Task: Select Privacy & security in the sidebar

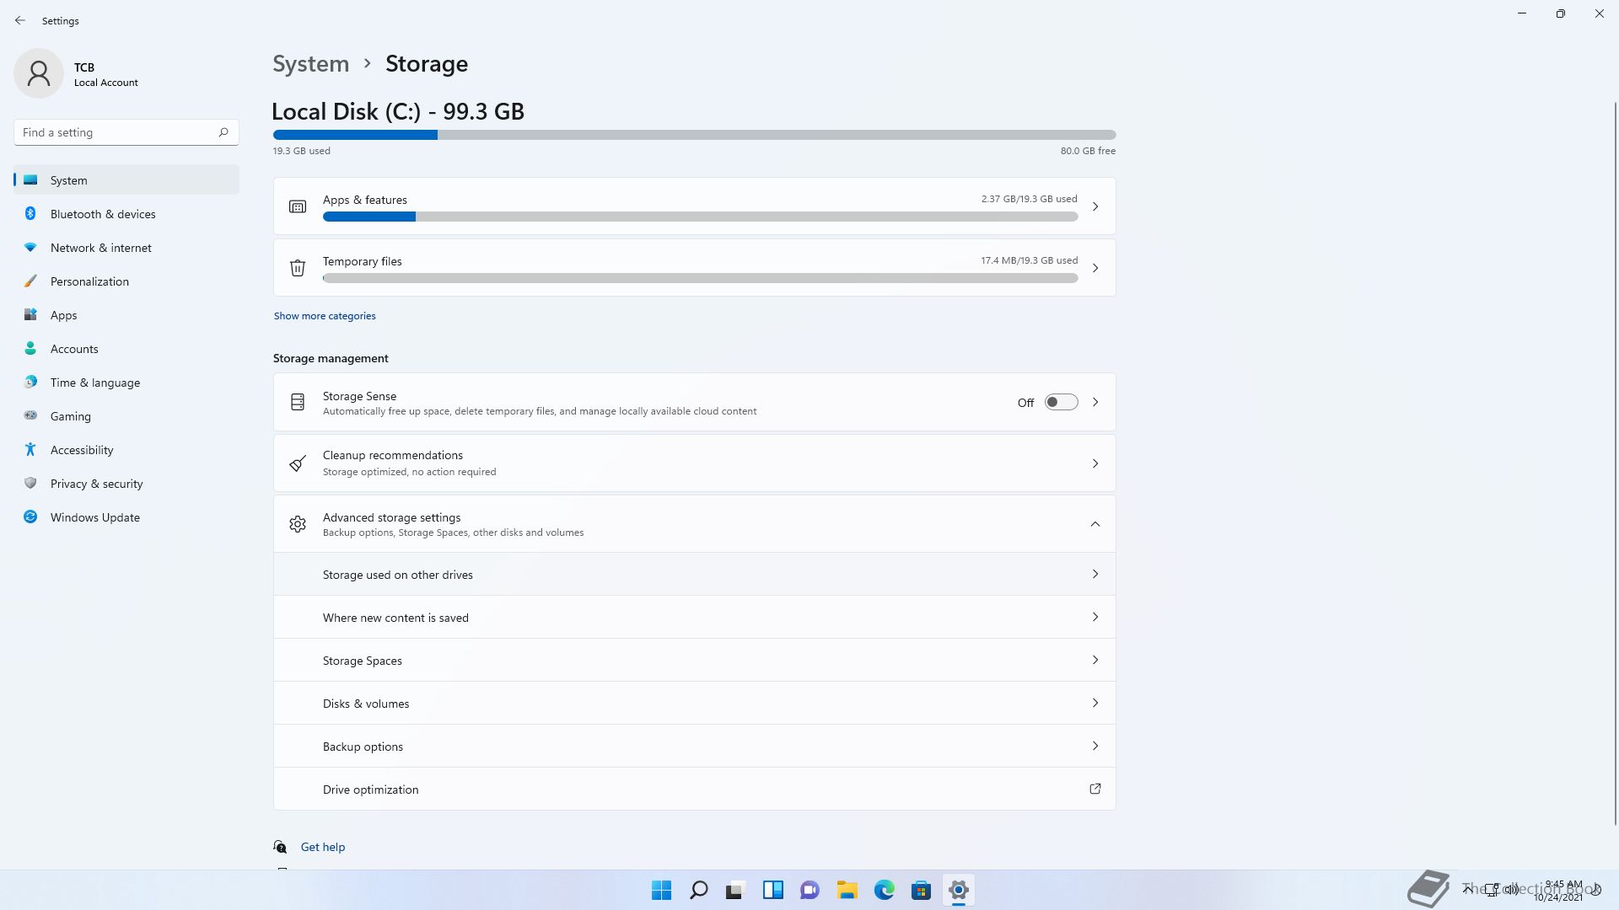Action: click(x=96, y=484)
